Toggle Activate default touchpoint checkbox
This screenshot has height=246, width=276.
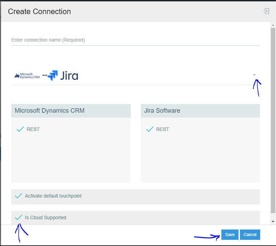click(x=19, y=196)
